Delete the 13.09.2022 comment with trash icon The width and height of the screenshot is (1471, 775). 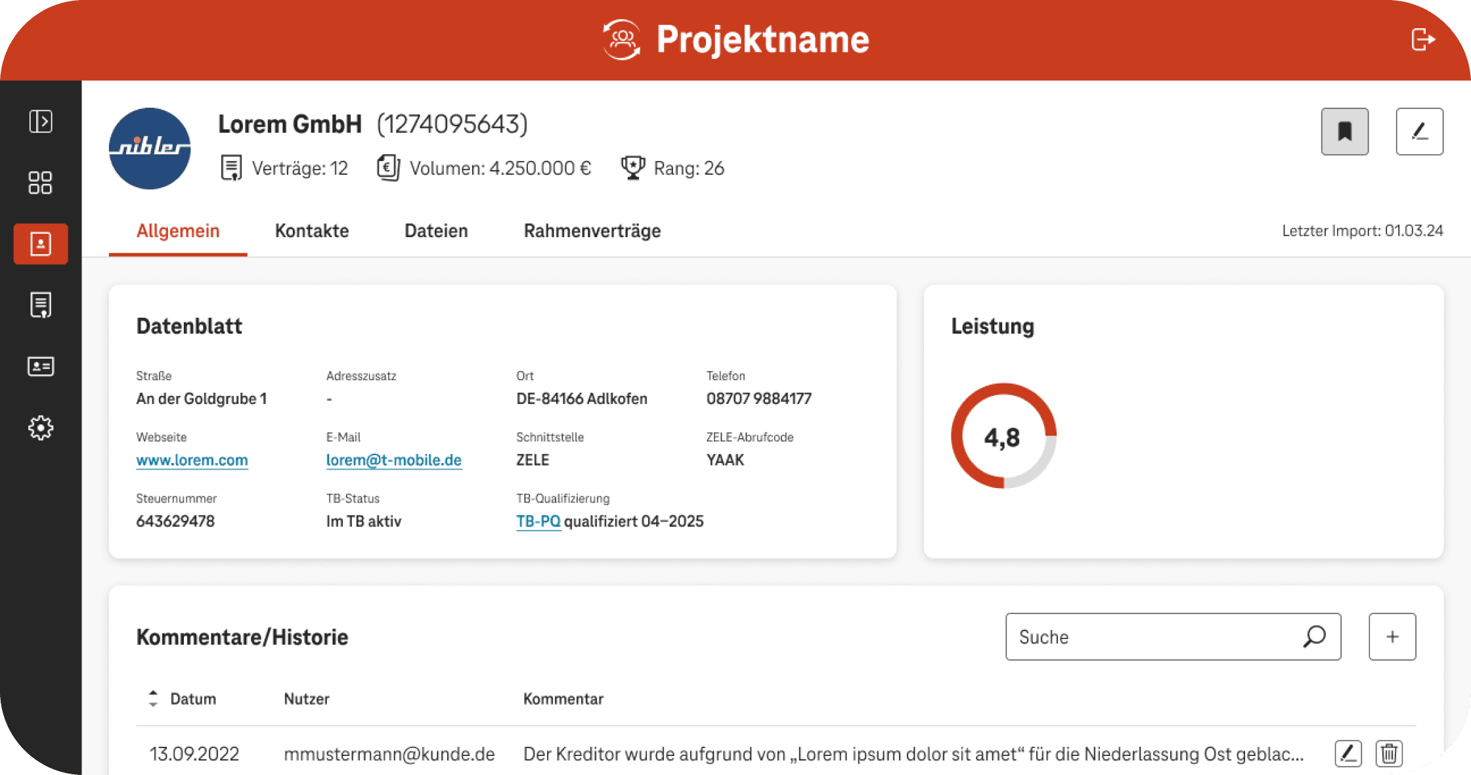[1389, 754]
